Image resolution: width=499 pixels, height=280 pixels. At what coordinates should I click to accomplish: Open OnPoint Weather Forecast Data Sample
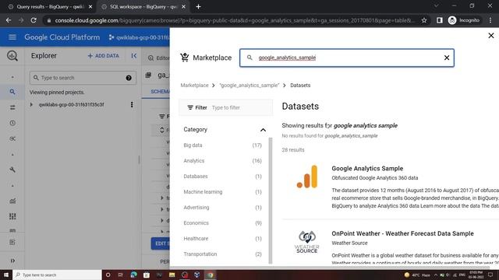402,233
